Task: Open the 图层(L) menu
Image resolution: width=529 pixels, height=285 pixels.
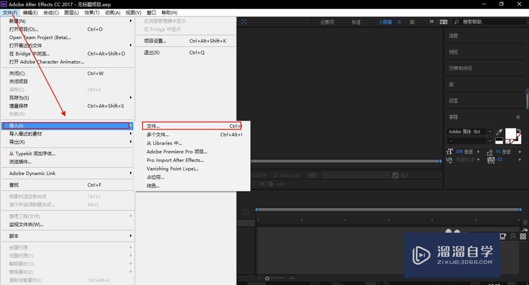Action: coord(71,13)
